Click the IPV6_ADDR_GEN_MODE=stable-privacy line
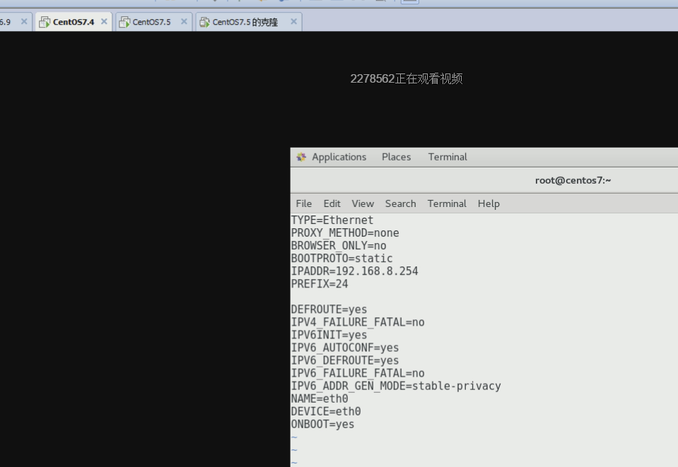This screenshot has height=467, width=678. click(396, 386)
